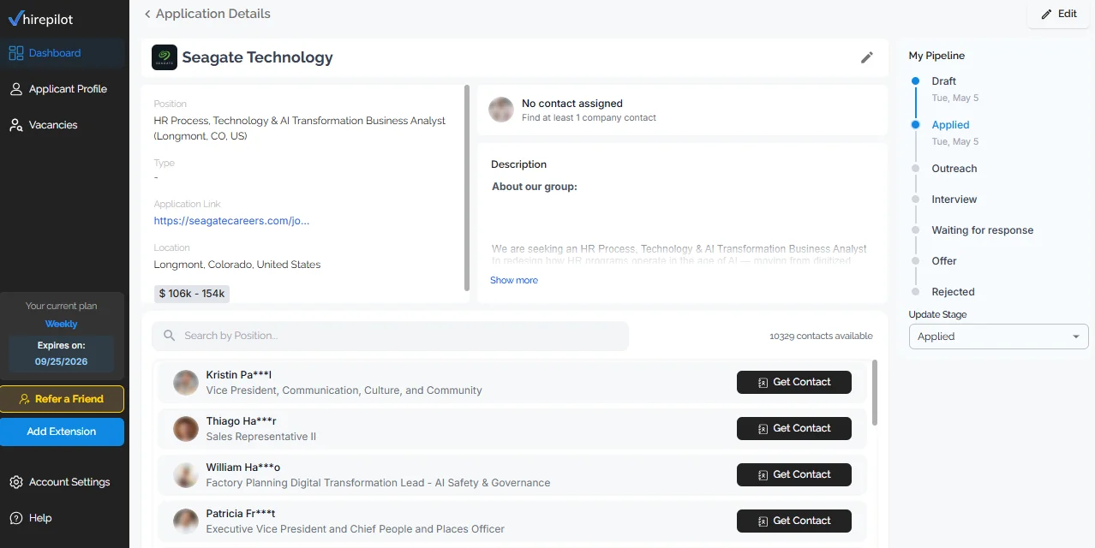Click the Application Details heading

(x=213, y=14)
